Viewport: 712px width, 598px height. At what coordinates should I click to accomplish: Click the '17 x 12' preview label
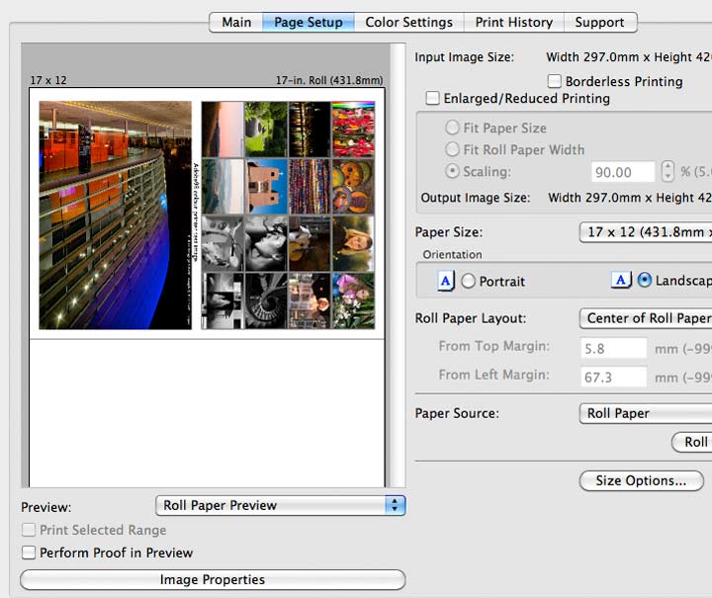(x=48, y=80)
